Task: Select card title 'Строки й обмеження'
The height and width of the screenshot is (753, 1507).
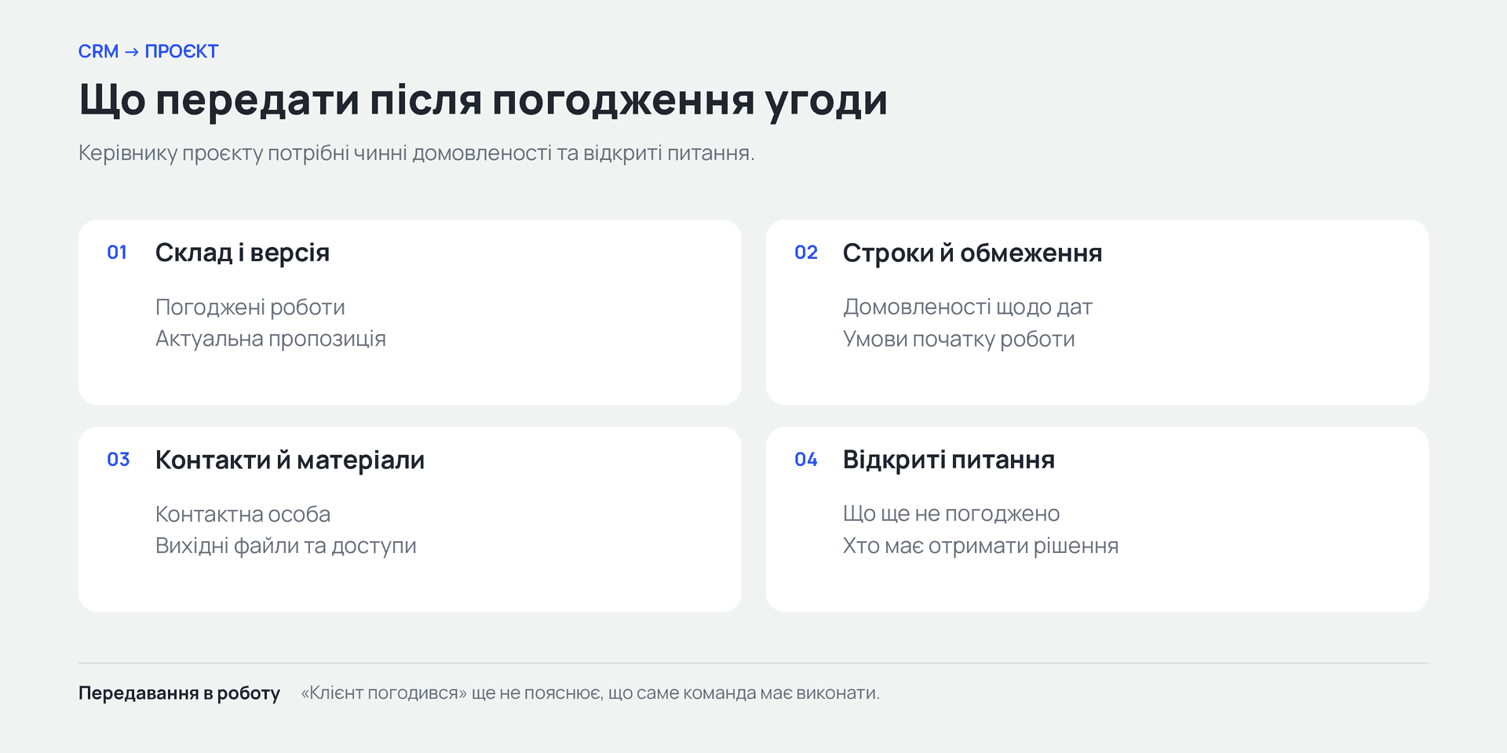Action: point(972,253)
